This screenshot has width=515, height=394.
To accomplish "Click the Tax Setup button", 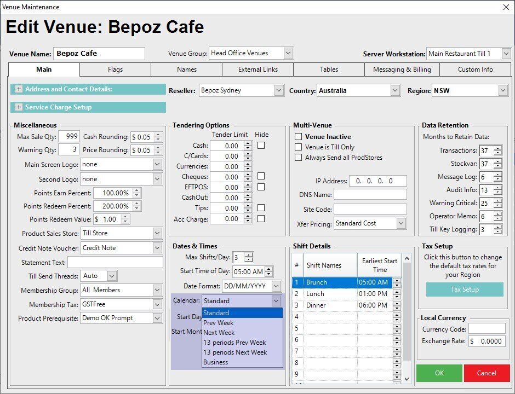I will tap(465, 289).
